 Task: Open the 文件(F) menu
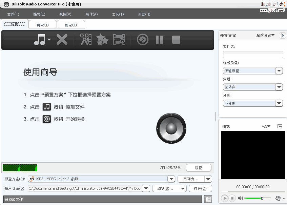pos(13,14)
